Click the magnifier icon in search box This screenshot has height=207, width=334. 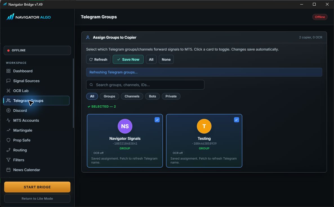click(x=91, y=85)
